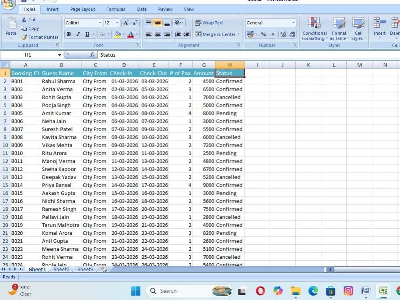The image size is (400, 300).
Task: Decrease font size with Shrink Font
Action: (135, 23)
